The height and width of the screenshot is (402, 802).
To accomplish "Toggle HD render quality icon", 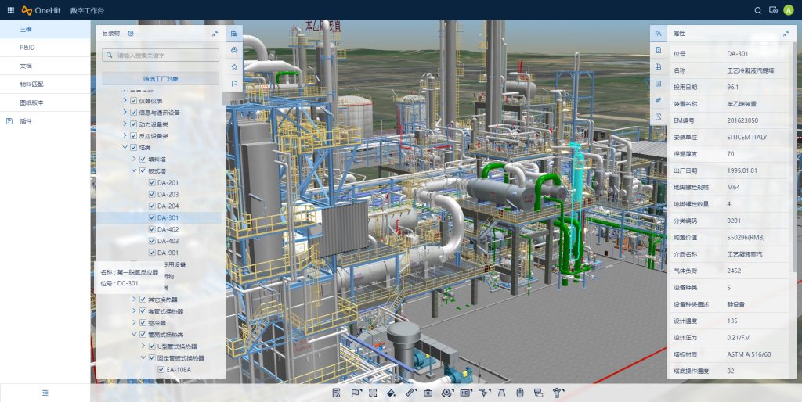I will point(465,393).
